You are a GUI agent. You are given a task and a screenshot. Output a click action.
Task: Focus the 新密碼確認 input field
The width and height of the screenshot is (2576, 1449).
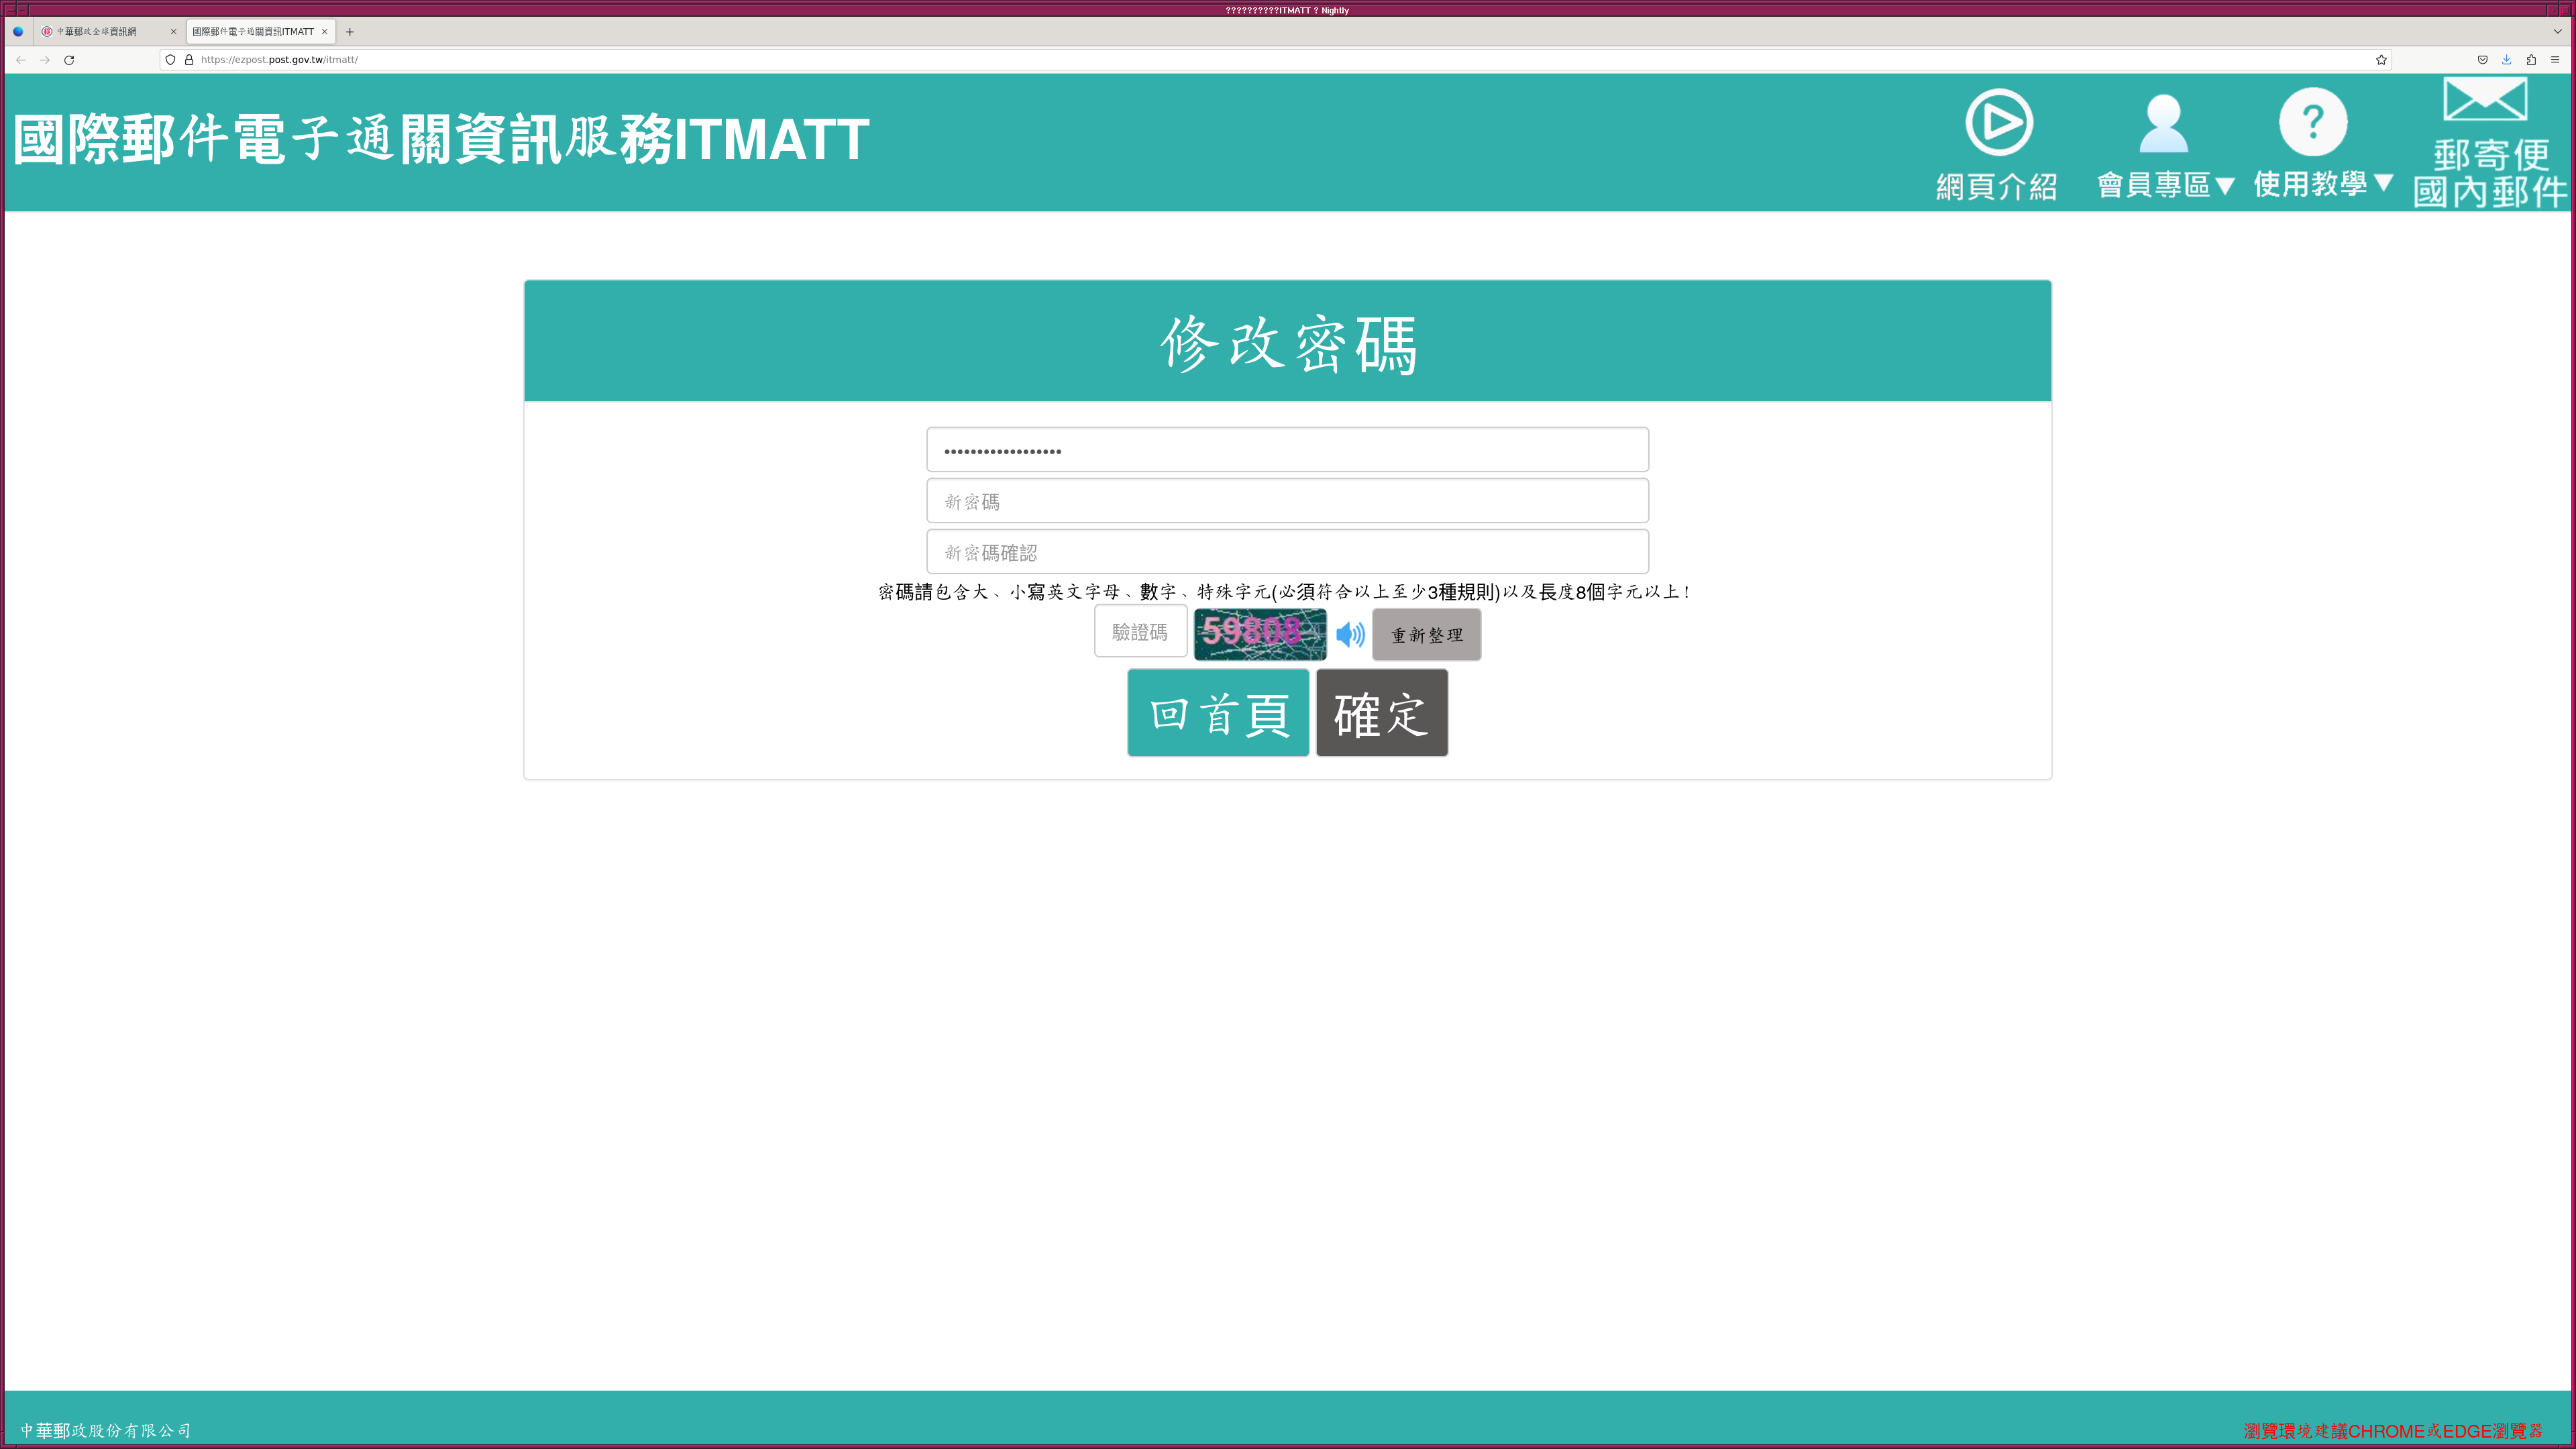[x=1287, y=552]
